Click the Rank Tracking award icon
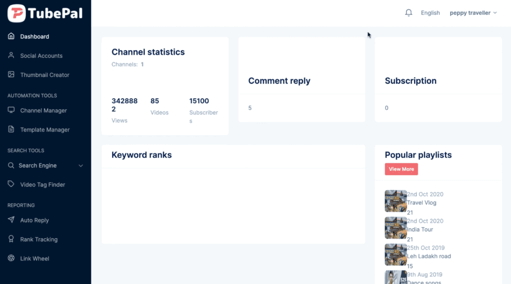The image size is (511, 284). pyautogui.click(x=11, y=239)
